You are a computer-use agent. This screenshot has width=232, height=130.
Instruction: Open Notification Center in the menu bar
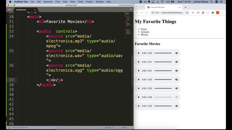(221, 1)
